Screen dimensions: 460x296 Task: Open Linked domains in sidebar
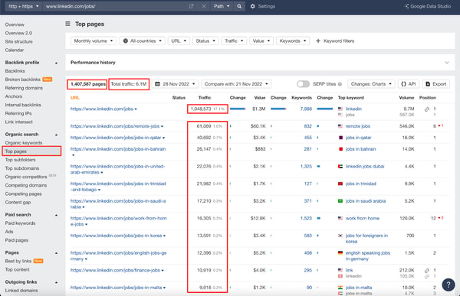[21, 291]
